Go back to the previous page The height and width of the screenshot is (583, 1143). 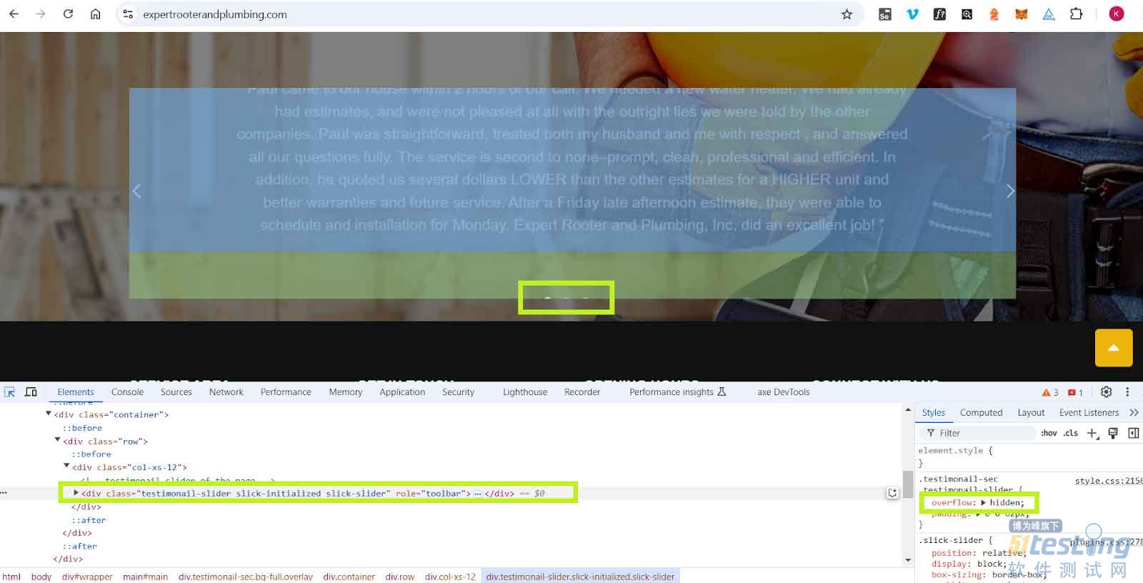(x=14, y=14)
